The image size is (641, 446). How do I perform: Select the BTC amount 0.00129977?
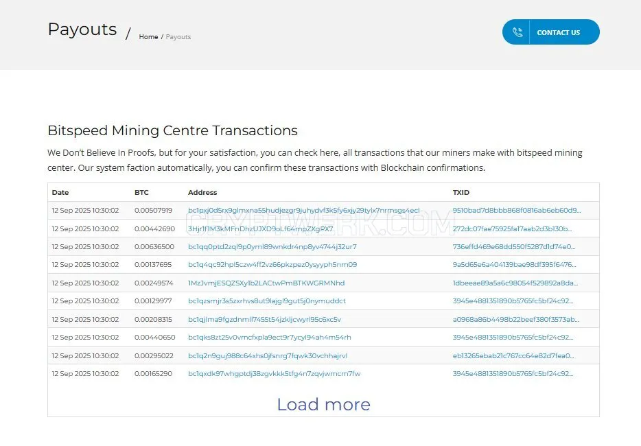point(153,301)
